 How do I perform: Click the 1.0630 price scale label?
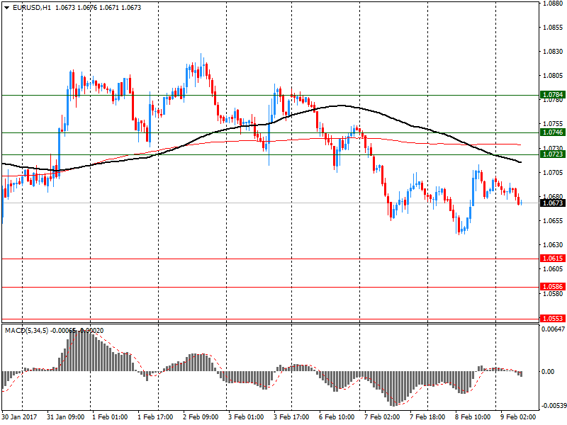[554, 245]
